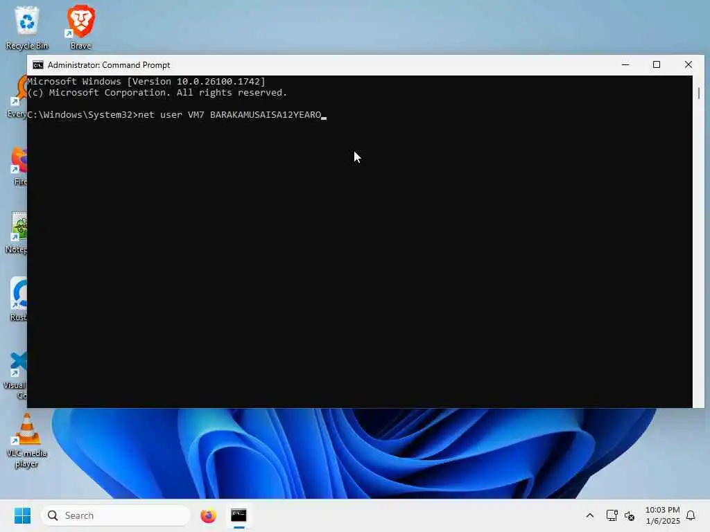The height and width of the screenshot is (532, 710).
Task: Click the taskbar Search box
Action: click(x=116, y=515)
